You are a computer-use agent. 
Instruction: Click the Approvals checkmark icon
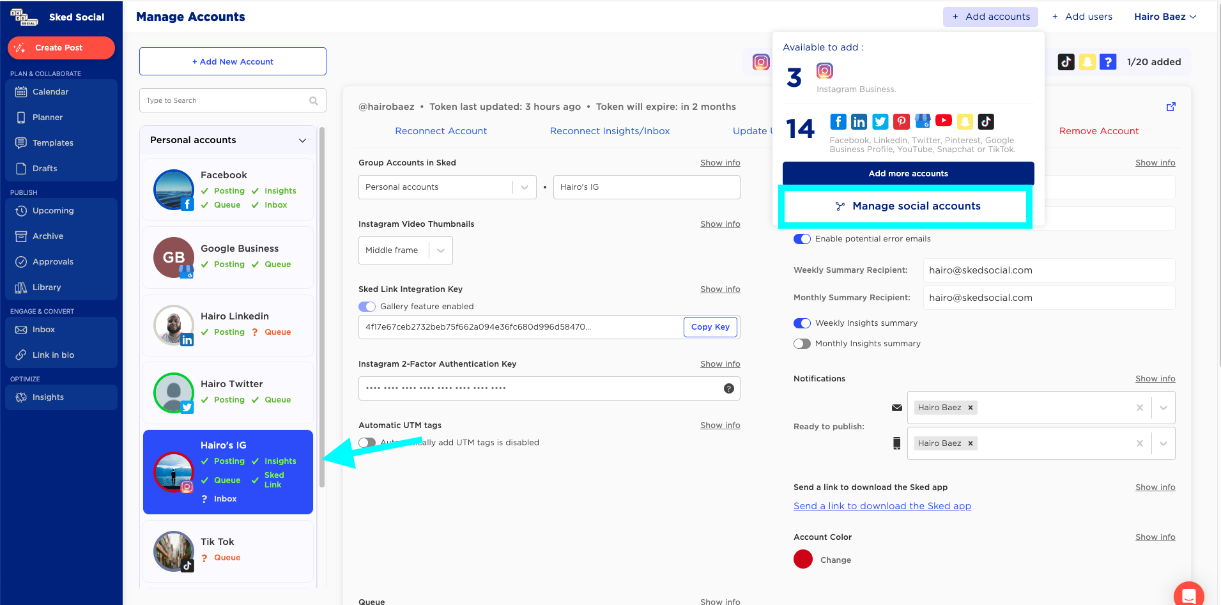tap(21, 262)
